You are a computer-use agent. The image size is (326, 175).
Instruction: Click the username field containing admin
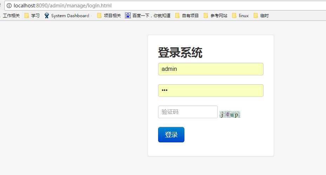211,69
